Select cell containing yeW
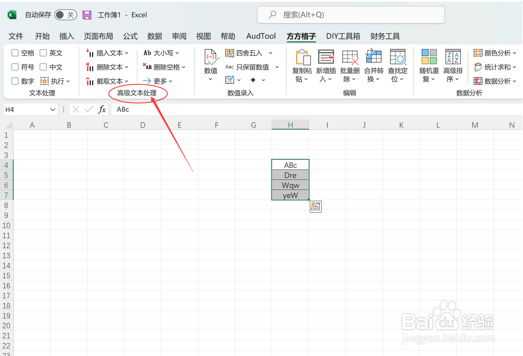This screenshot has height=356, width=523. [290, 195]
